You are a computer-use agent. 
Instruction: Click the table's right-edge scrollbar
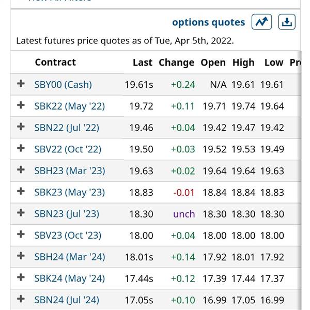[x=301, y=180]
